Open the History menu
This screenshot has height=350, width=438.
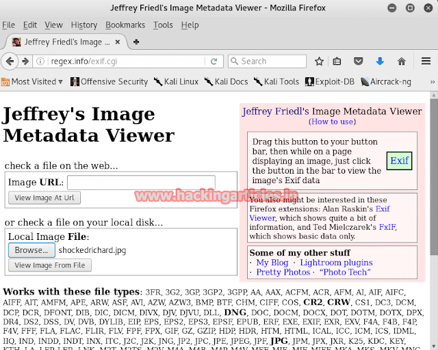coord(84,25)
